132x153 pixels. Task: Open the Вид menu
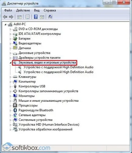[x=37, y=10]
